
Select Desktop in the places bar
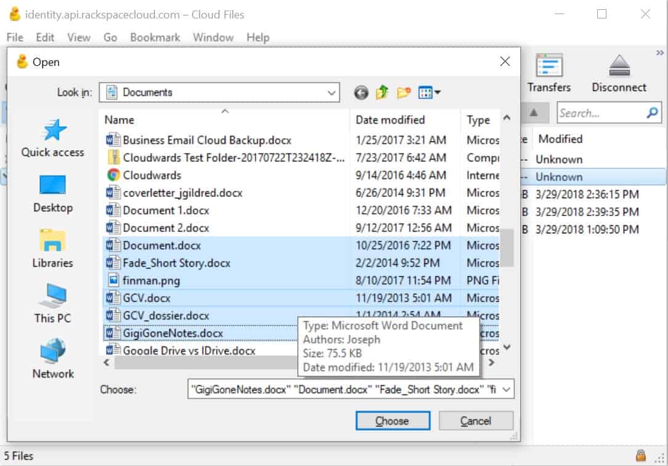pos(53,194)
